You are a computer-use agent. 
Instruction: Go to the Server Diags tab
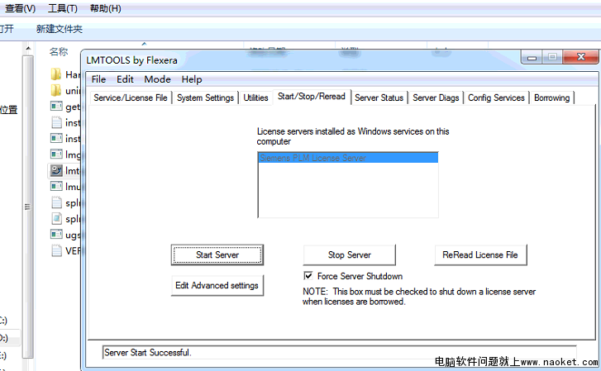click(436, 98)
